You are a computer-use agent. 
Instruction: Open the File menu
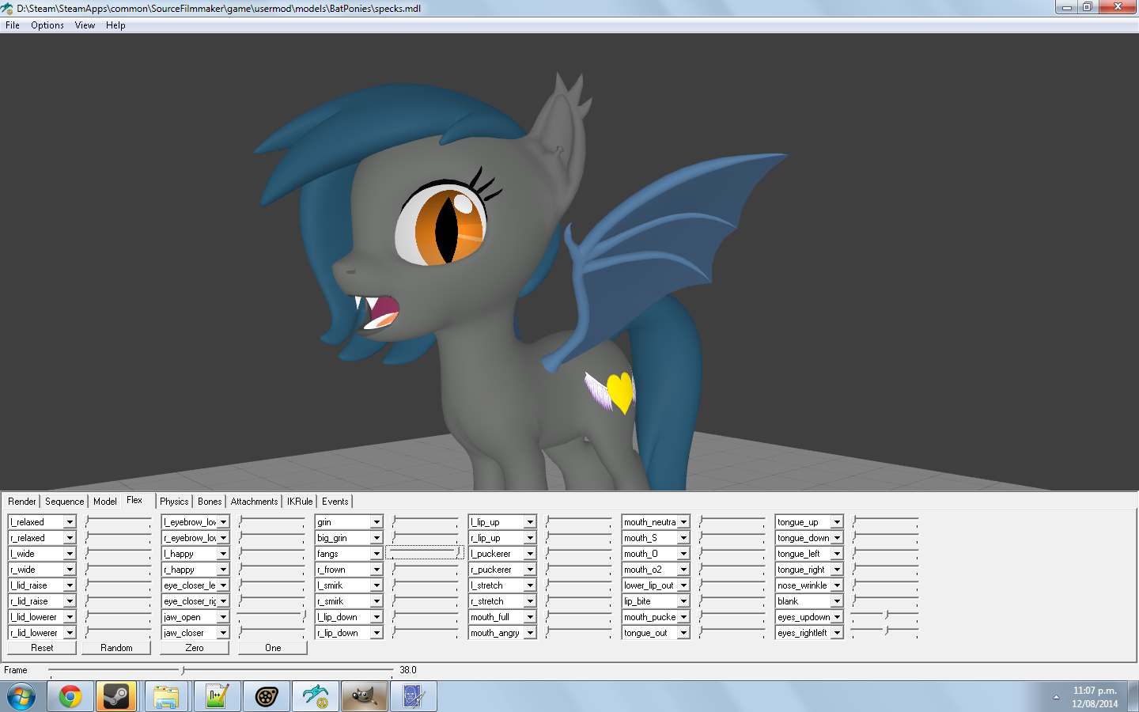pos(13,25)
